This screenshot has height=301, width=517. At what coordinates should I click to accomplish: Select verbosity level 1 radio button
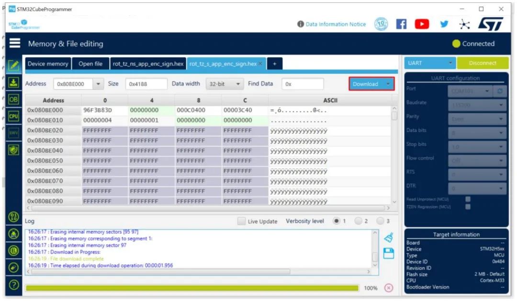click(336, 221)
